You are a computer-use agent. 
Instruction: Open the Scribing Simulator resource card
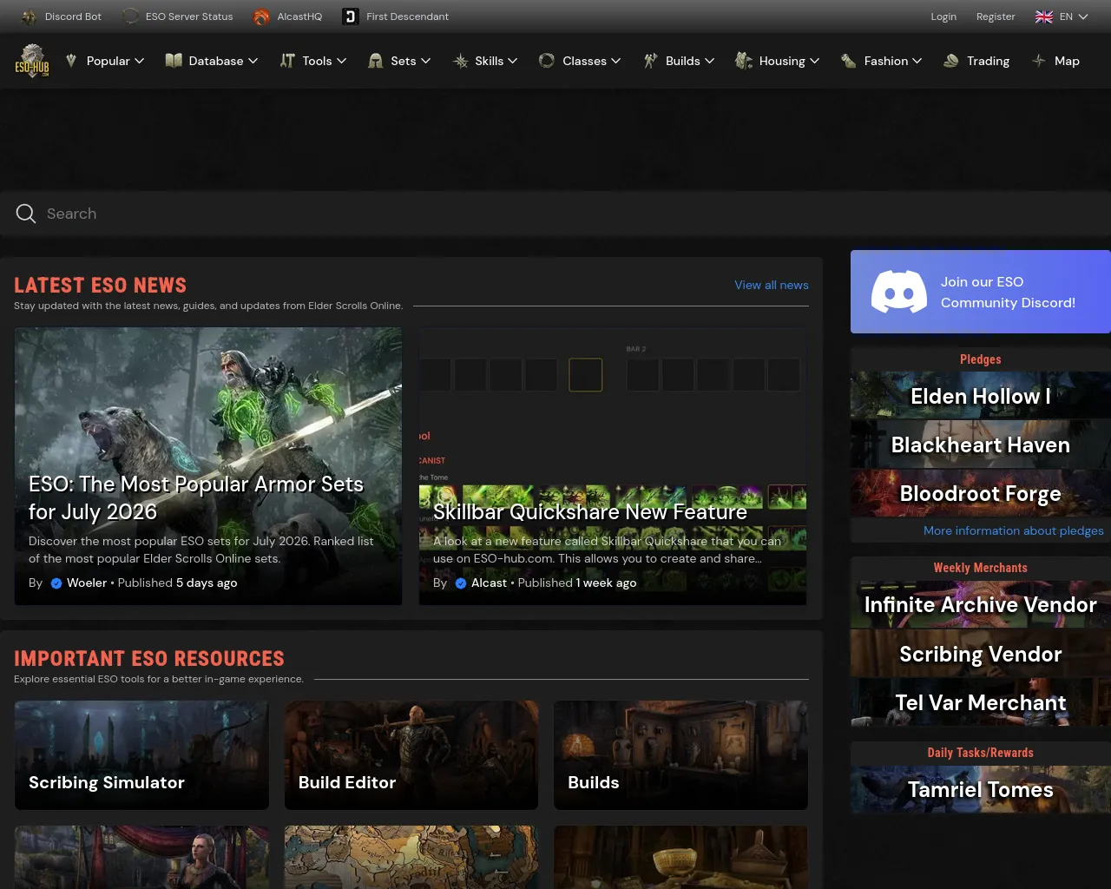click(x=141, y=755)
